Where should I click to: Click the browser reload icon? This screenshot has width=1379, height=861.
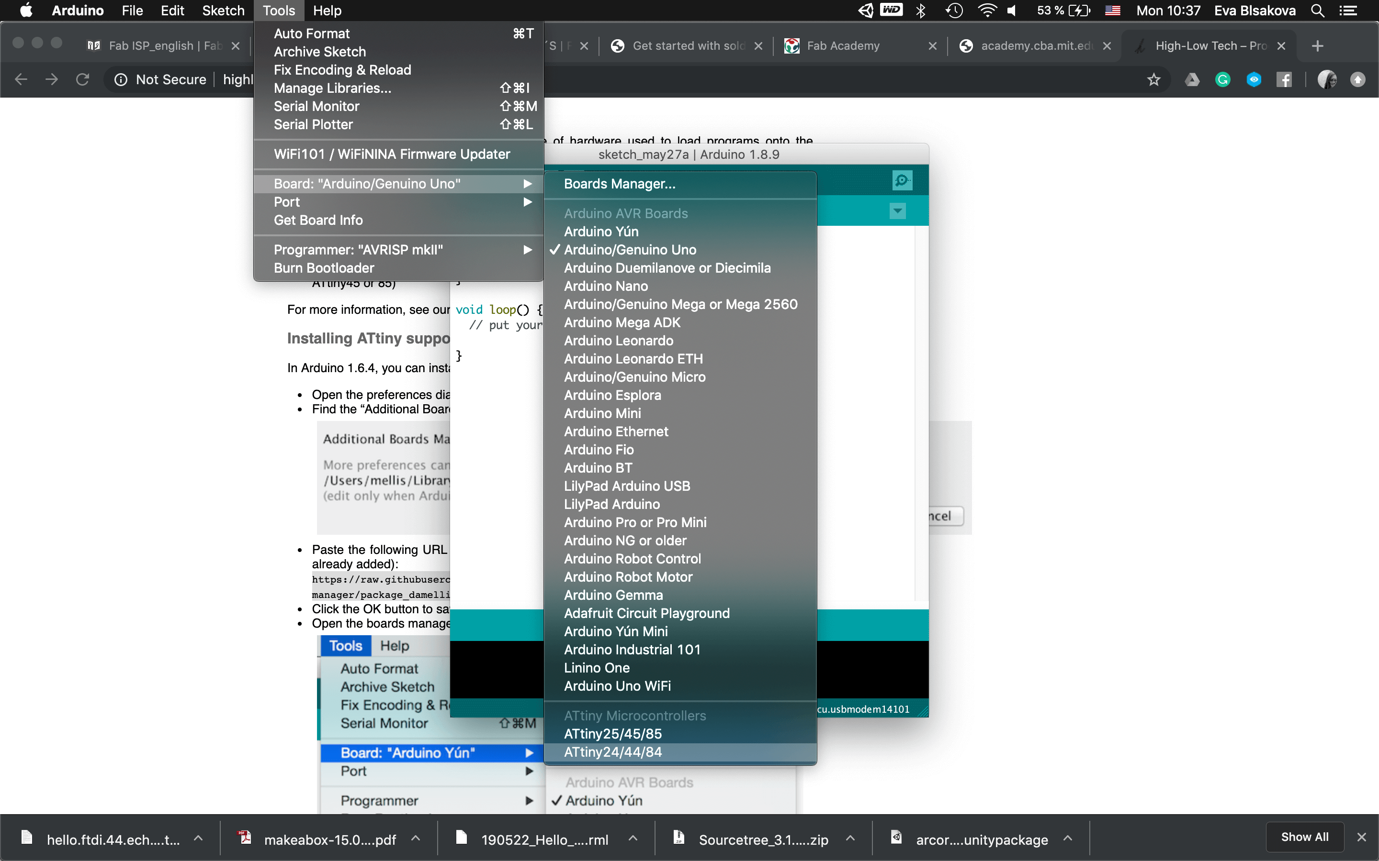click(83, 80)
